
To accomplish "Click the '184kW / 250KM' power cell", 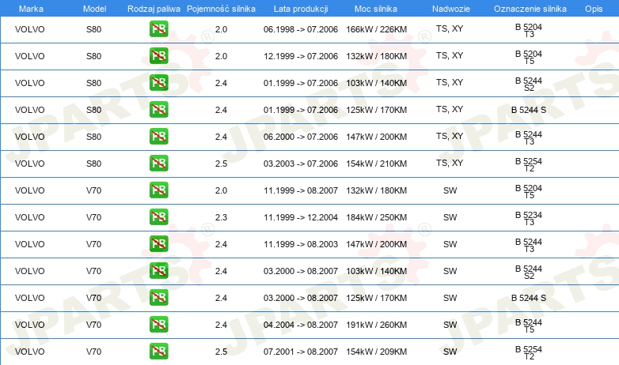I will [x=376, y=217].
